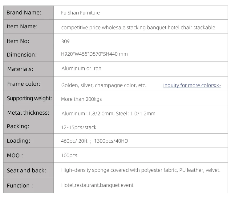Viewport: 231px width, 197px height.
Task: Select the 'Brand Name:' label cell
Action: tap(29, 13)
